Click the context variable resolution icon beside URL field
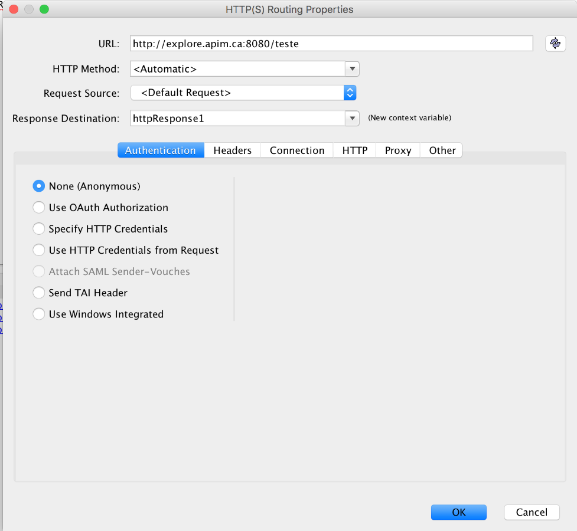Viewport: 577px width, 531px height. pos(555,43)
